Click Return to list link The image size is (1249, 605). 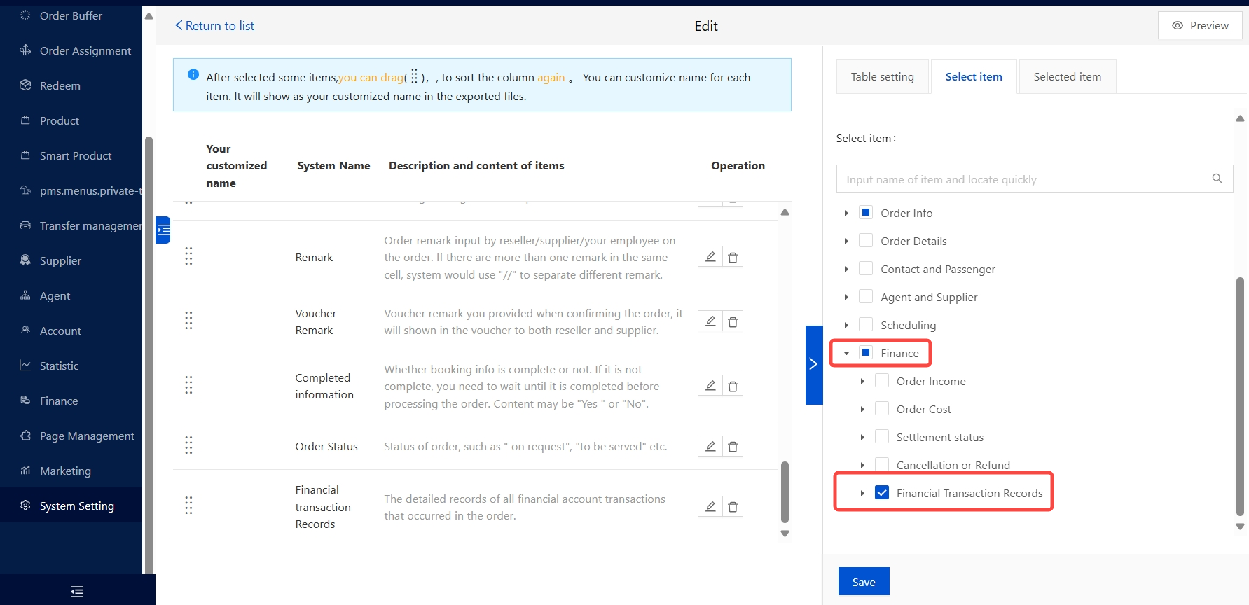[x=214, y=26]
